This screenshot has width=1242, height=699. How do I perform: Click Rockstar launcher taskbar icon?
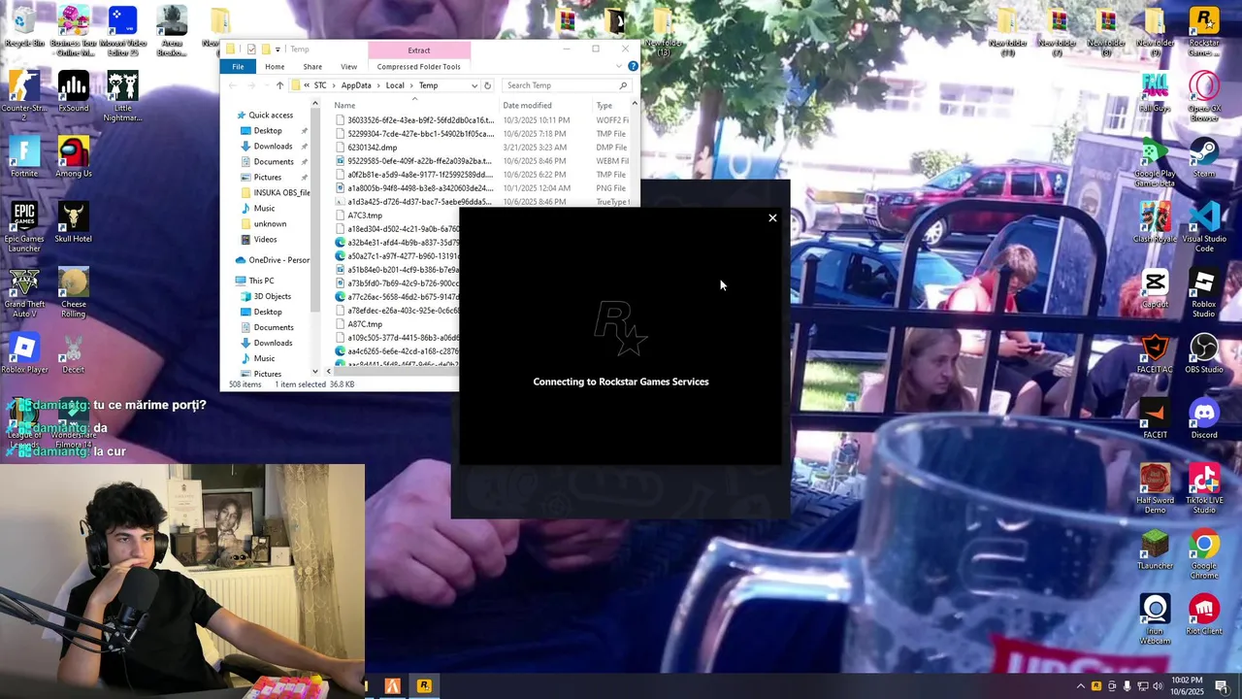pyautogui.click(x=424, y=685)
